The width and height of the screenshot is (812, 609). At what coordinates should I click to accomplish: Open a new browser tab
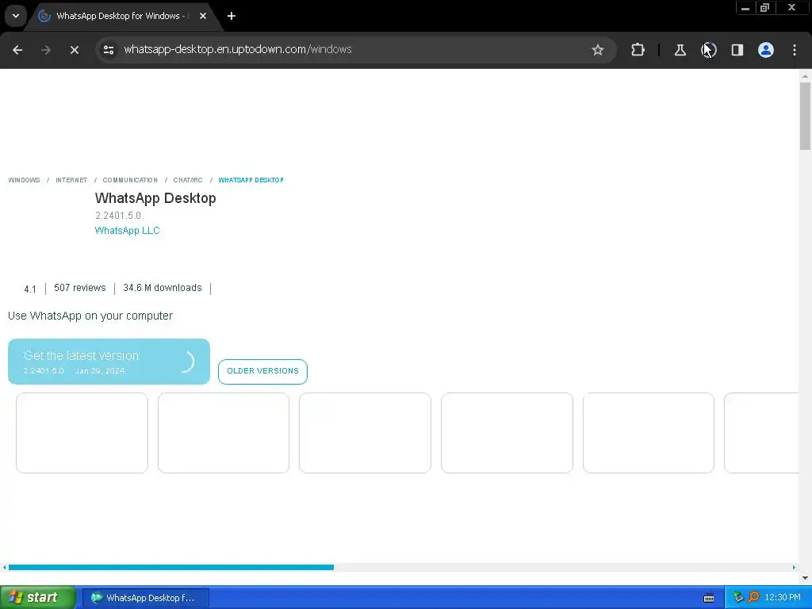pyautogui.click(x=232, y=16)
